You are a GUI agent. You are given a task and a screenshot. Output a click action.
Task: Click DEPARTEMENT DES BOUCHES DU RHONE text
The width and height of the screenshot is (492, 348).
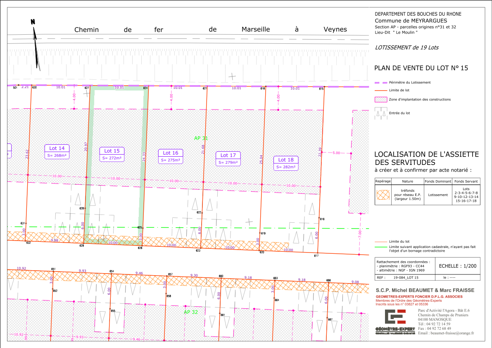(x=418, y=14)
